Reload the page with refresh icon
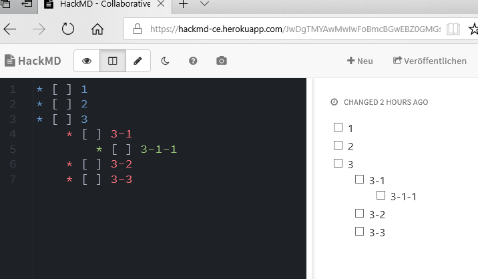The image size is (478, 279). (68, 29)
